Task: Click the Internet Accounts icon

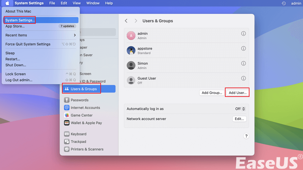Action: [x=67, y=108]
